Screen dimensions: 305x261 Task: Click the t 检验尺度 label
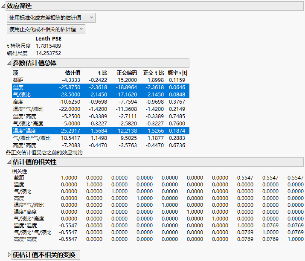pyautogui.click(x=19, y=46)
